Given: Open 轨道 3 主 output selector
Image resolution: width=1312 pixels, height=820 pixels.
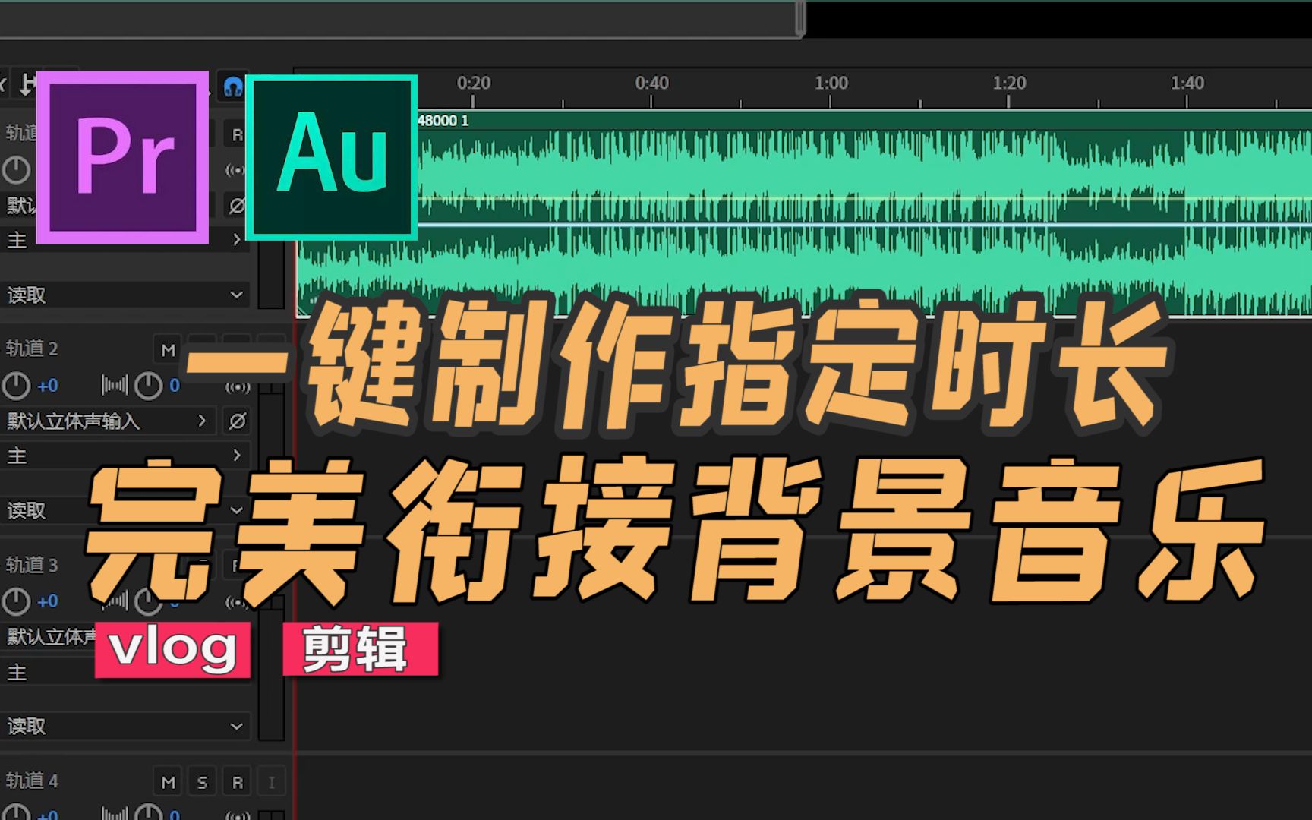Looking at the screenshot, I should coord(125,672).
